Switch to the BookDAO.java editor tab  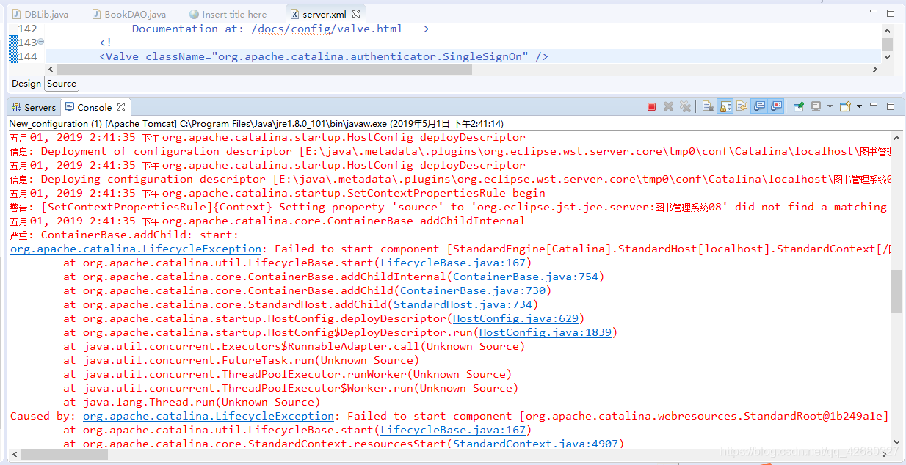point(129,14)
